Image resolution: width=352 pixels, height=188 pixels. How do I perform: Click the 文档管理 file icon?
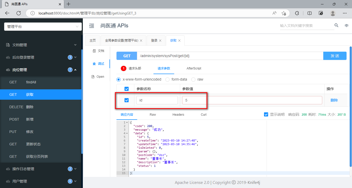(8, 45)
